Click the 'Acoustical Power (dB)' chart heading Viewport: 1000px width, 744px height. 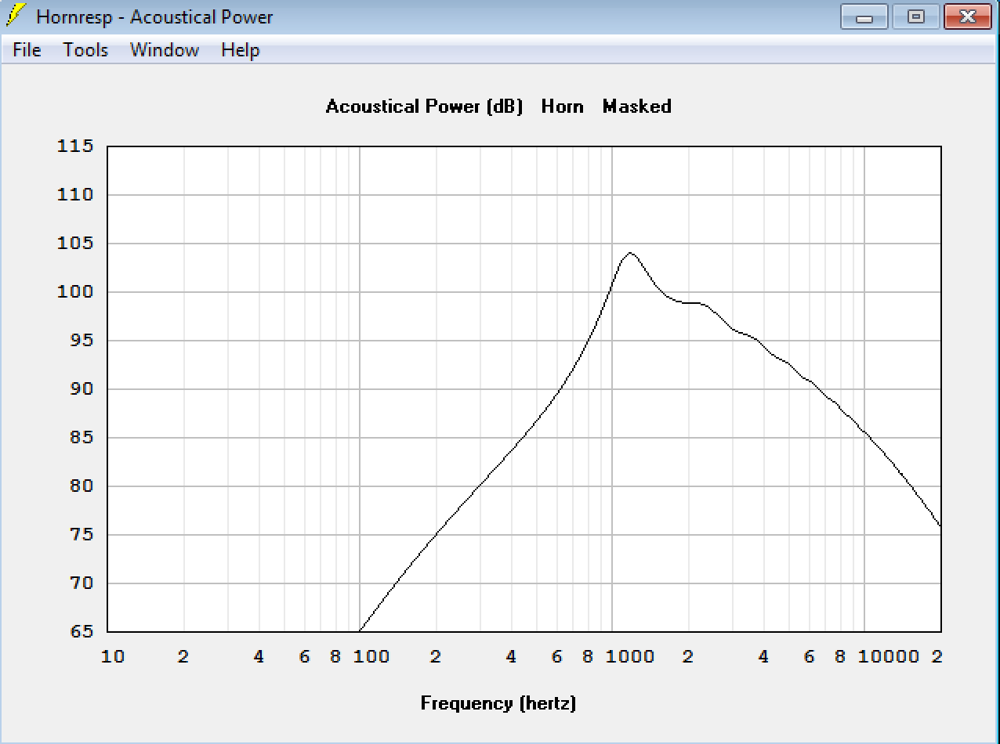tap(424, 107)
